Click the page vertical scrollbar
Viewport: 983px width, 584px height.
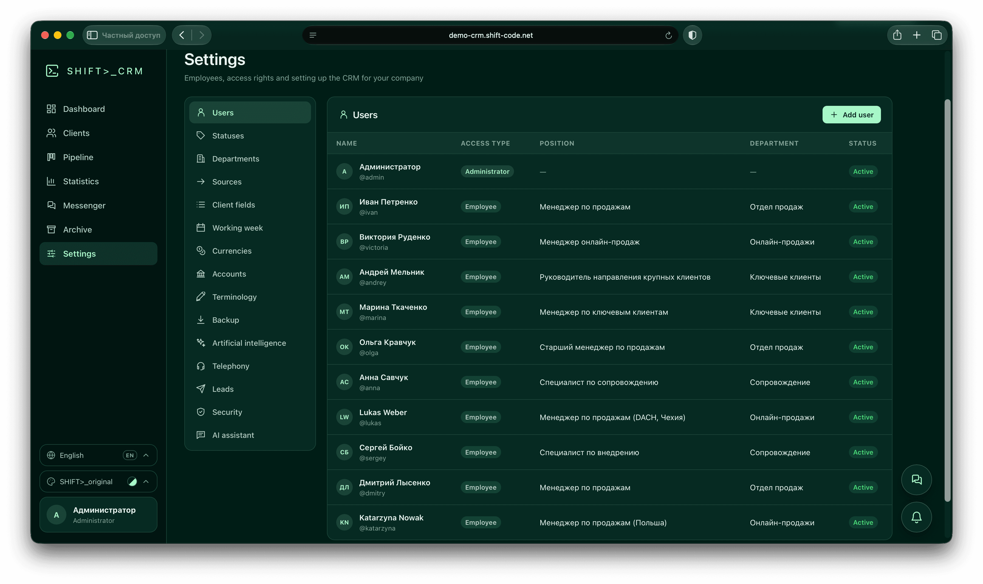point(947,301)
